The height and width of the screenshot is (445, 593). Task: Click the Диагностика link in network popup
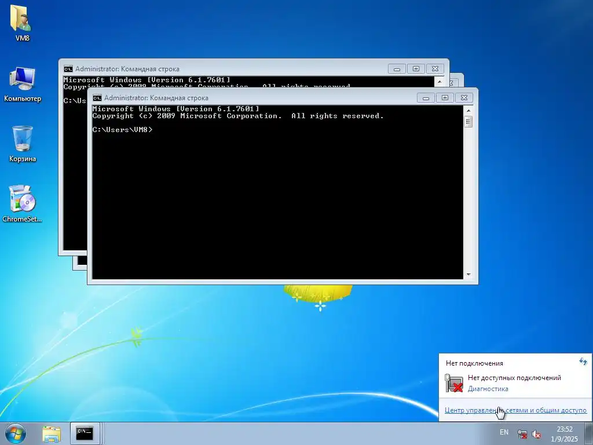click(488, 389)
